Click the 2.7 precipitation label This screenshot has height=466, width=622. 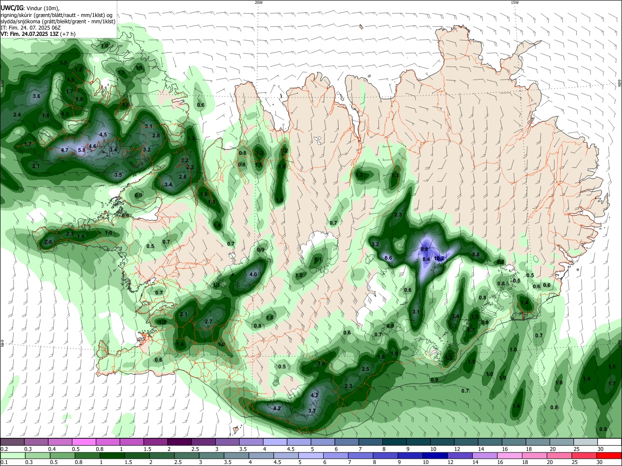coord(208,321)
